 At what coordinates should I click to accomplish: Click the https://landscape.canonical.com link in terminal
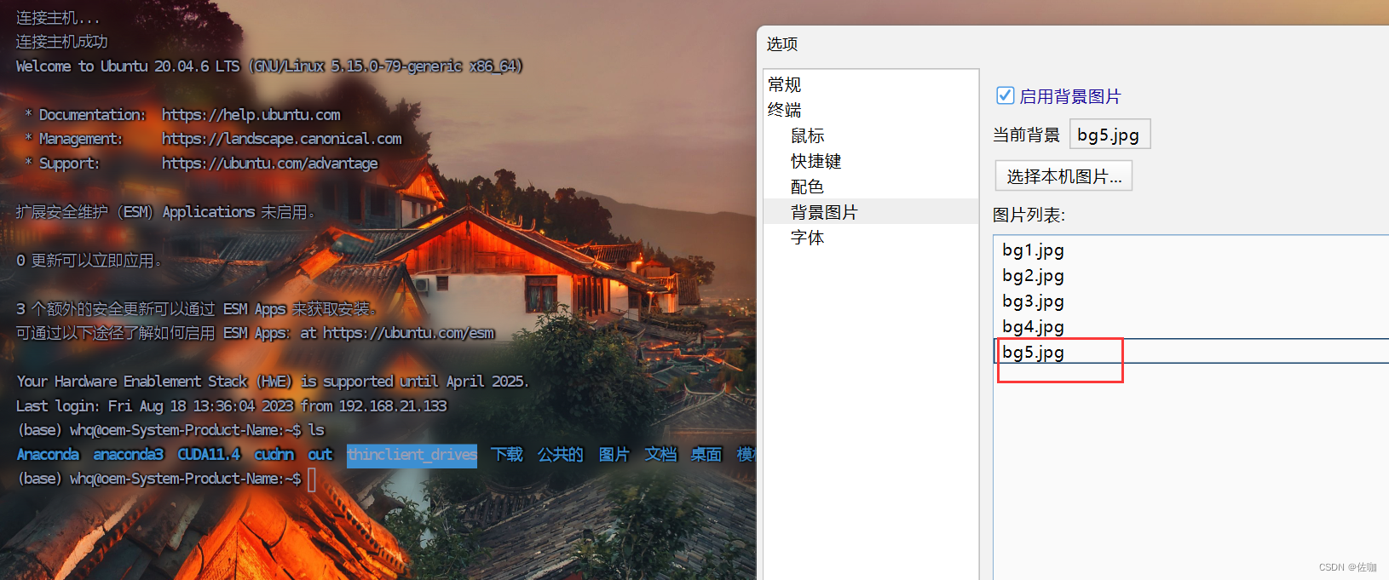click(281, 139)
